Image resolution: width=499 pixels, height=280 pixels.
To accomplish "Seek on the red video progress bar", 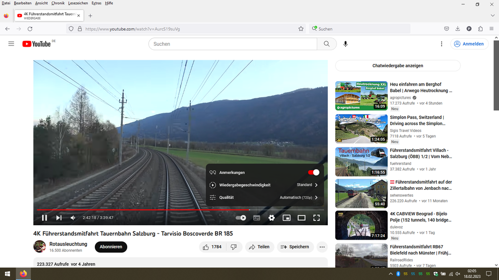I will 150,210.
